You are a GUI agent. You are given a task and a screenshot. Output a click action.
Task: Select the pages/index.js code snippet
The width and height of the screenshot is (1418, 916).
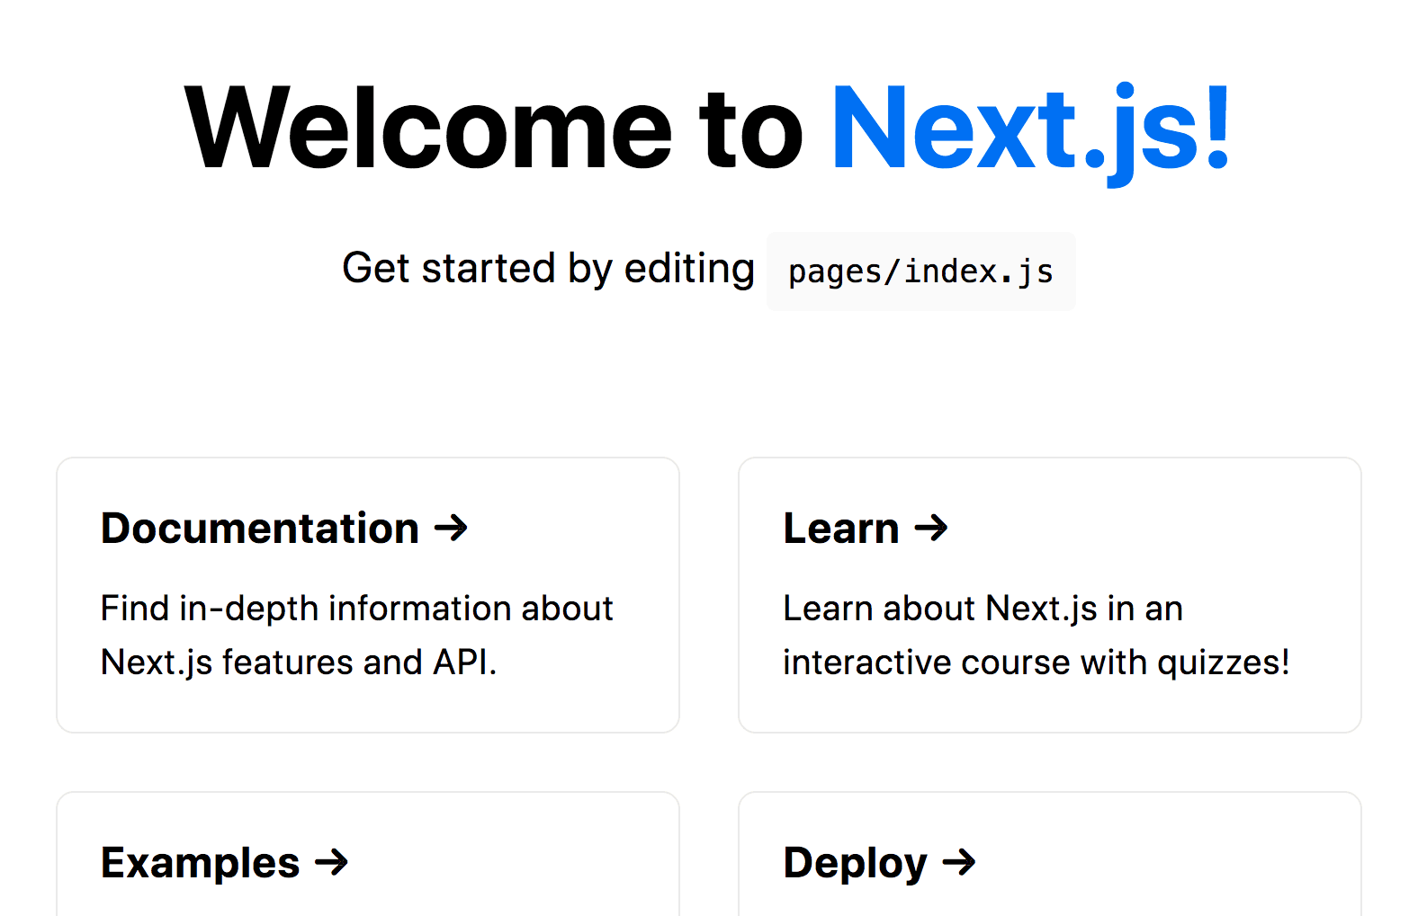point(920,271)
